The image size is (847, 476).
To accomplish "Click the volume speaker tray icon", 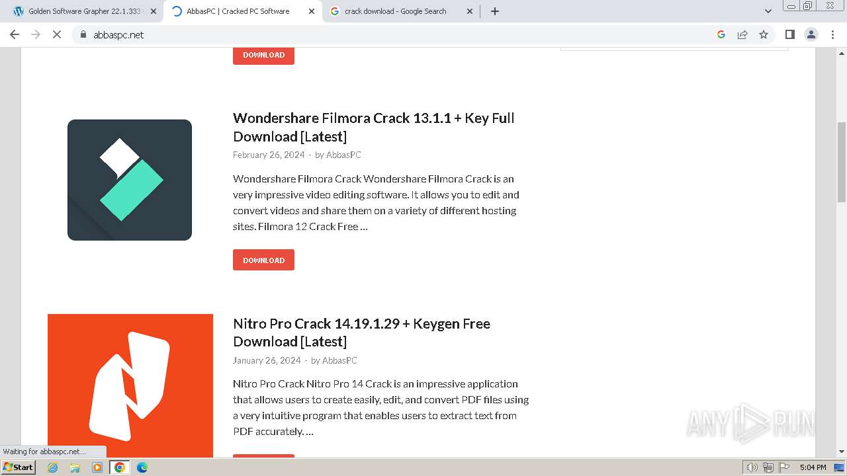I will [752, 467].
